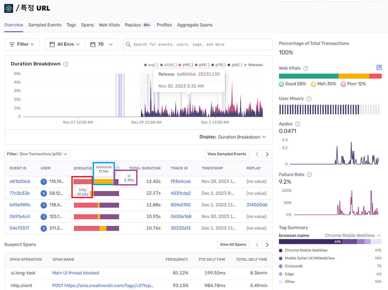Click the calendar icon beside 7D

click(93, 44)
